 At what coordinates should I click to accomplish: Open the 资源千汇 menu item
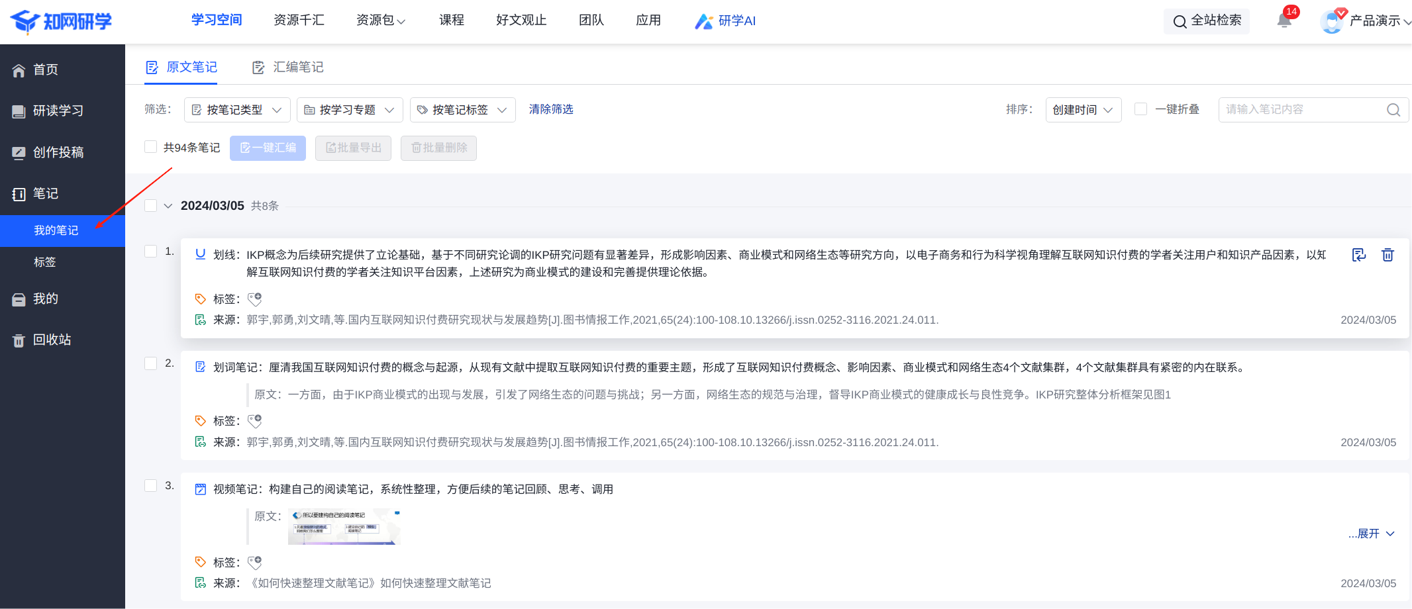point(299,21)
